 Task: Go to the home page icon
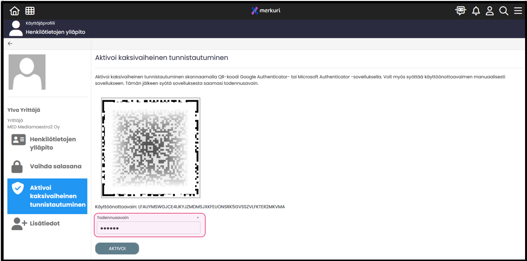pyautogui.click(x=14, y=11)
